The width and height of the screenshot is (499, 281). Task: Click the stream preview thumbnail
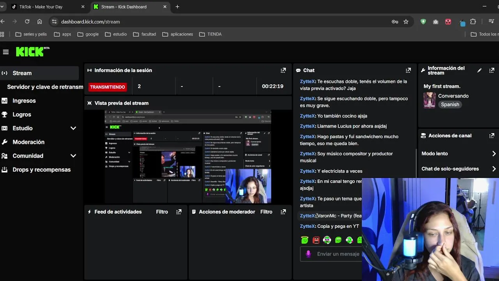click(x=188, y=157)
